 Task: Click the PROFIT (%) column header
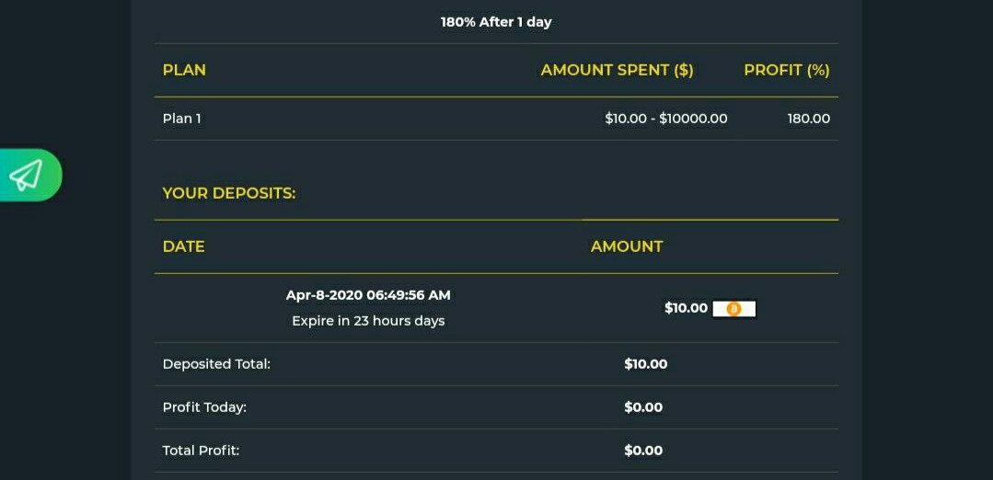pos(787,70)
